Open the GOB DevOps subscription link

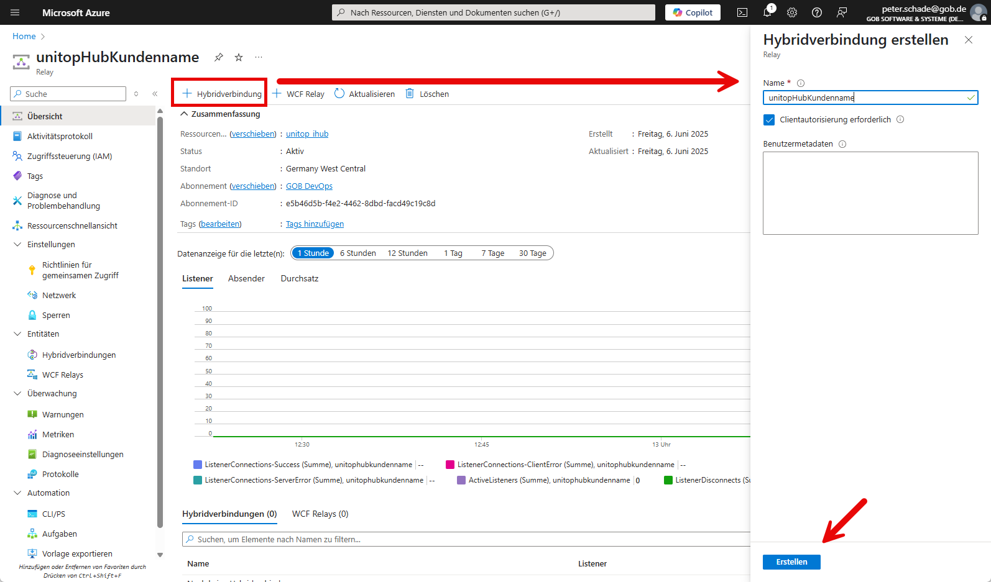tap(309, 186)
